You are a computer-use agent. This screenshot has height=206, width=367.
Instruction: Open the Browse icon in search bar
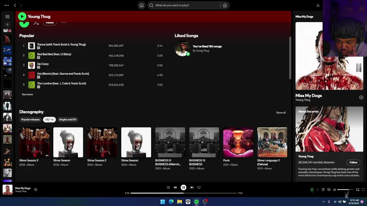225,5
